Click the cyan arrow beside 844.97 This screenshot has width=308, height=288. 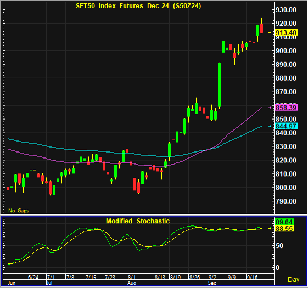270,126
